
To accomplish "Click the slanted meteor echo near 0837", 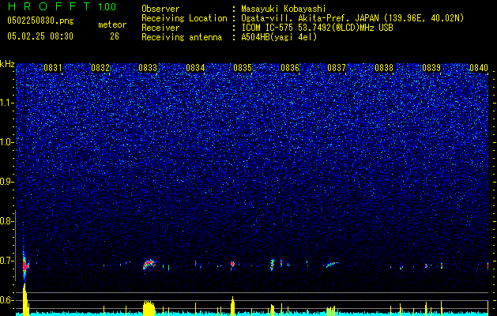I will pyautogui.click(x=332, y=265).
